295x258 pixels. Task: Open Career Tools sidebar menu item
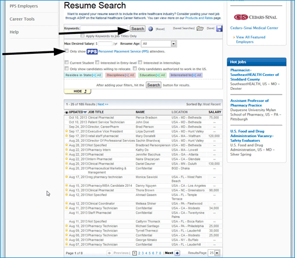pyautogui.click(x=22, y=19)
